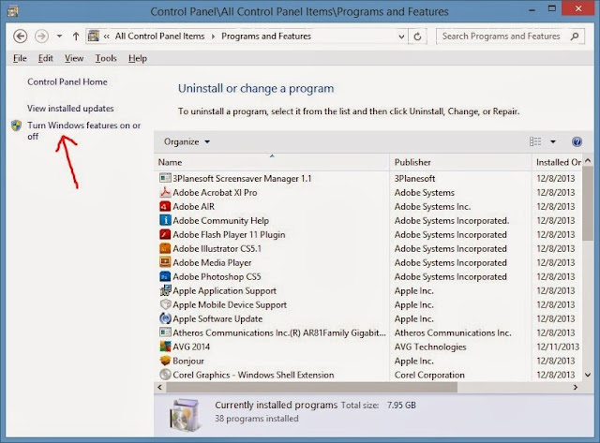Select the AVG 2014 icon
Screen dimensions: 600x443
click(x=165, y=347)
